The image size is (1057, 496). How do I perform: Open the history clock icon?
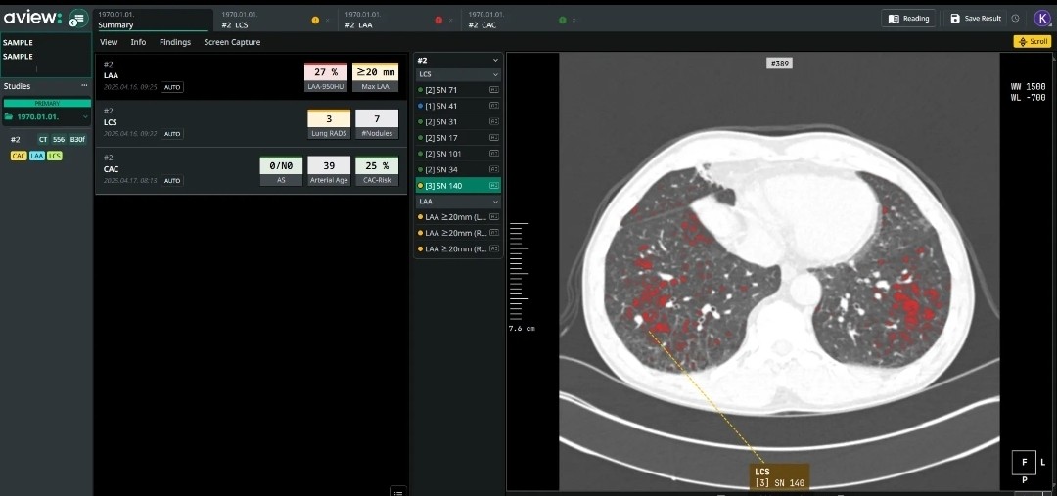[x=1015, y=19]
